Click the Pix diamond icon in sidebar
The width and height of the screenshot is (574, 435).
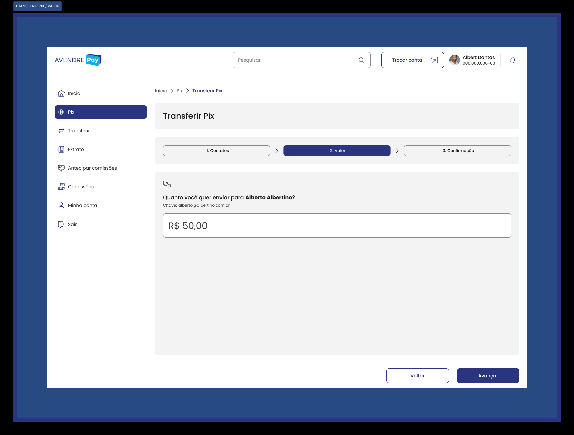(x=61, y=112)
